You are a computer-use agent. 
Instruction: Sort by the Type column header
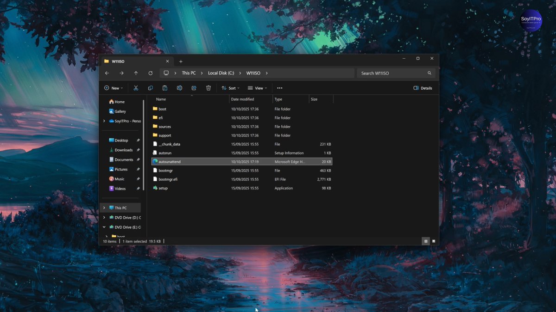[291, 99]
